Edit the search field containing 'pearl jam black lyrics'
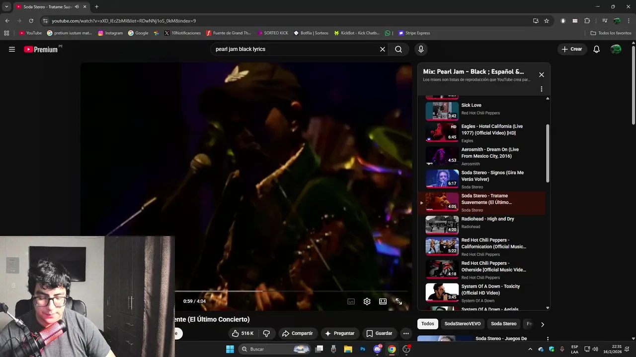Image resolution: width=636 pixels, height=357 pixels. [296, 49]
